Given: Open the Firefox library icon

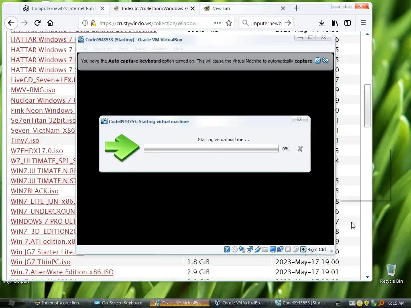Looking at the screenshot, I should [x=335, y=23].
